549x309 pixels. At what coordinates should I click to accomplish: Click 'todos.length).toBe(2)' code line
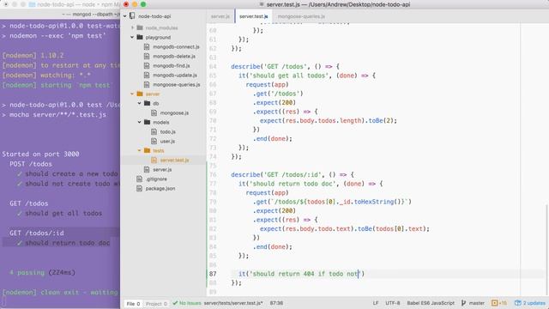(x=329, y=120)
